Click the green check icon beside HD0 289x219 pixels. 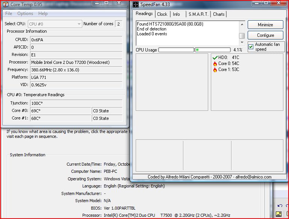coord(215,57)
